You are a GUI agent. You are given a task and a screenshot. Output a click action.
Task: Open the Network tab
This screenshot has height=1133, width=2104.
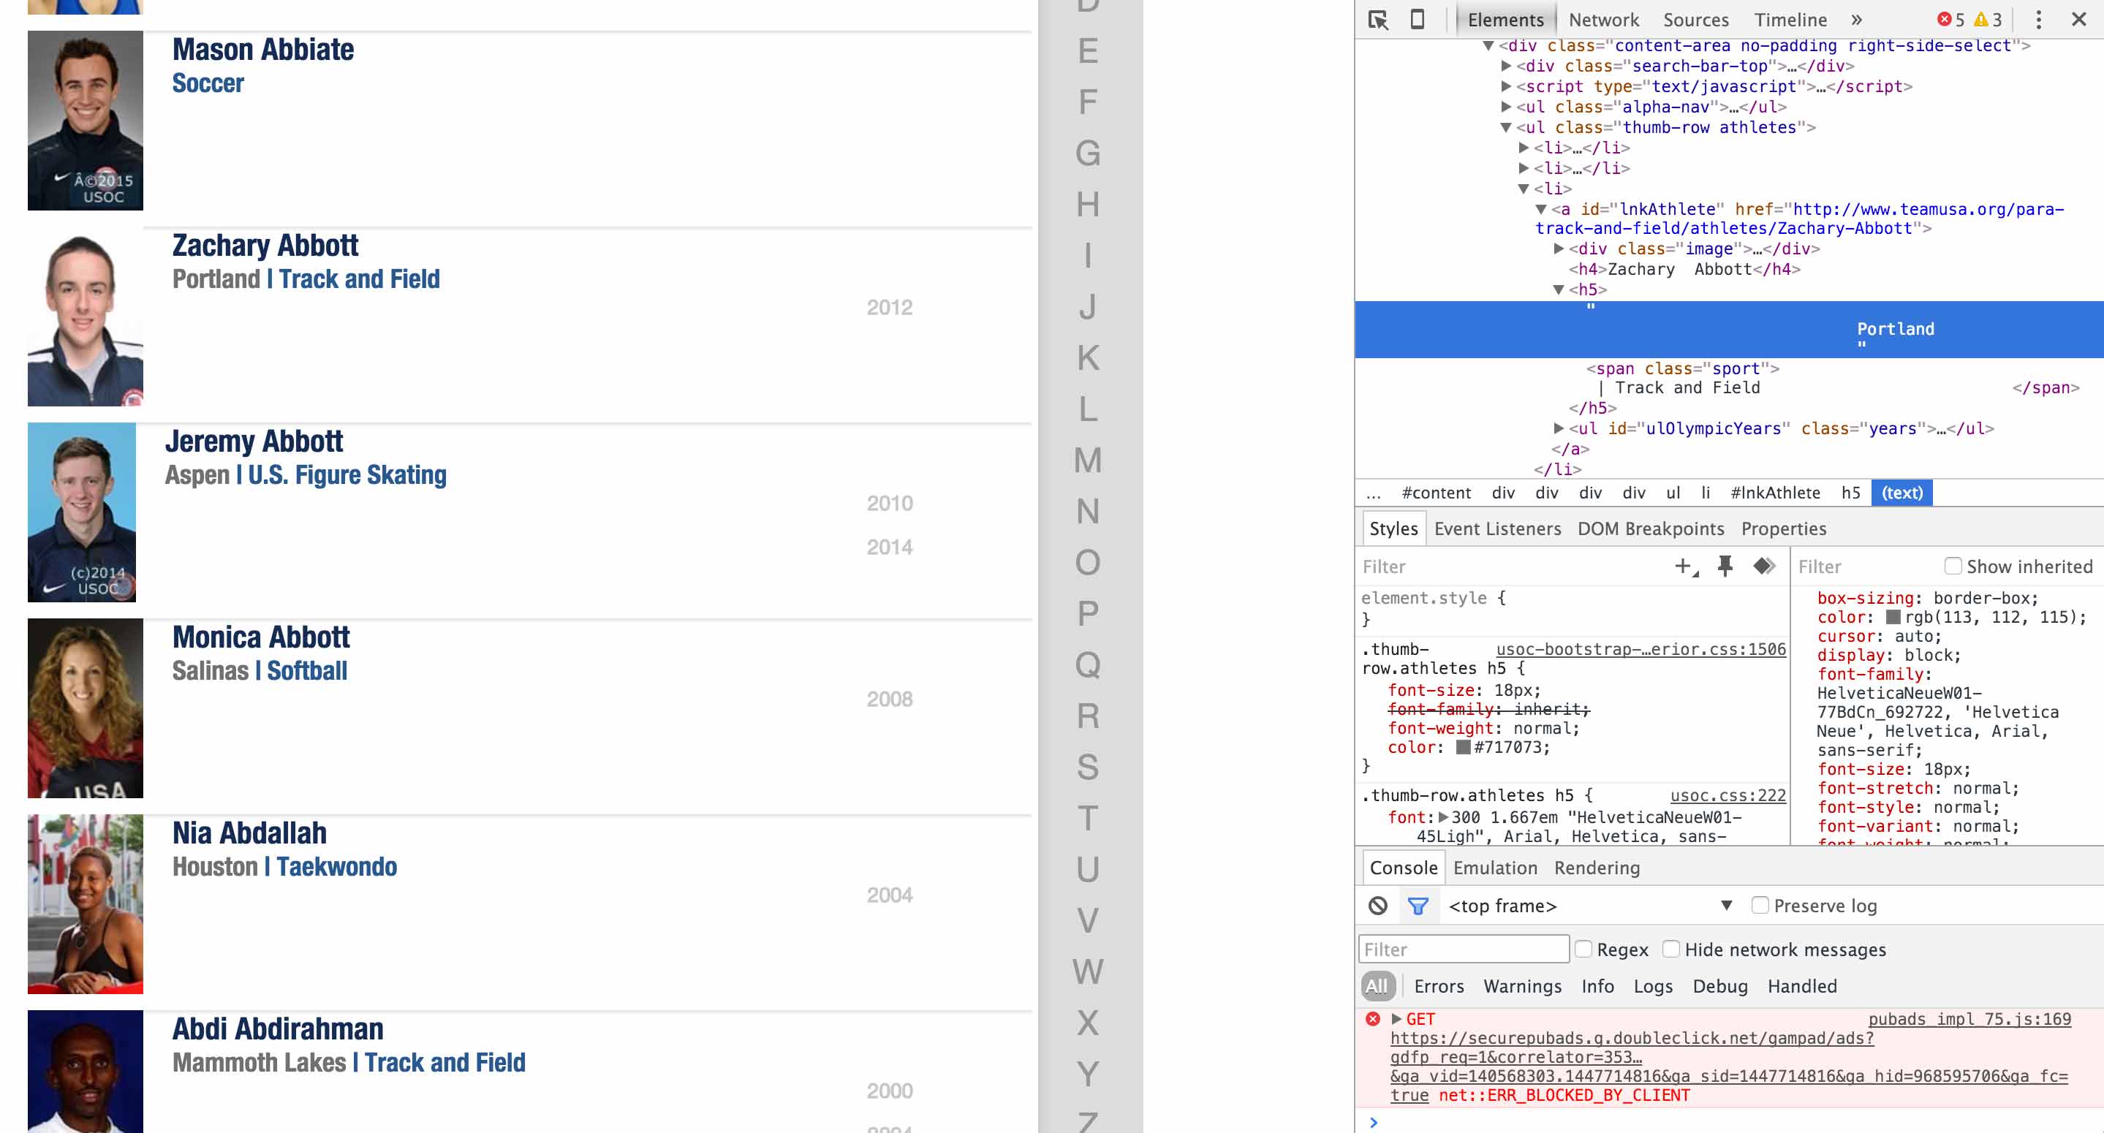point(1603,20)
